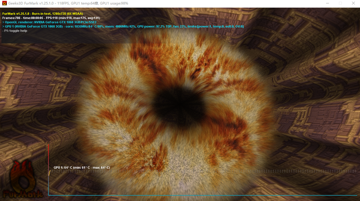
Task: Click the yellow Burn-in test header line
Action: [x=43, y=14]
